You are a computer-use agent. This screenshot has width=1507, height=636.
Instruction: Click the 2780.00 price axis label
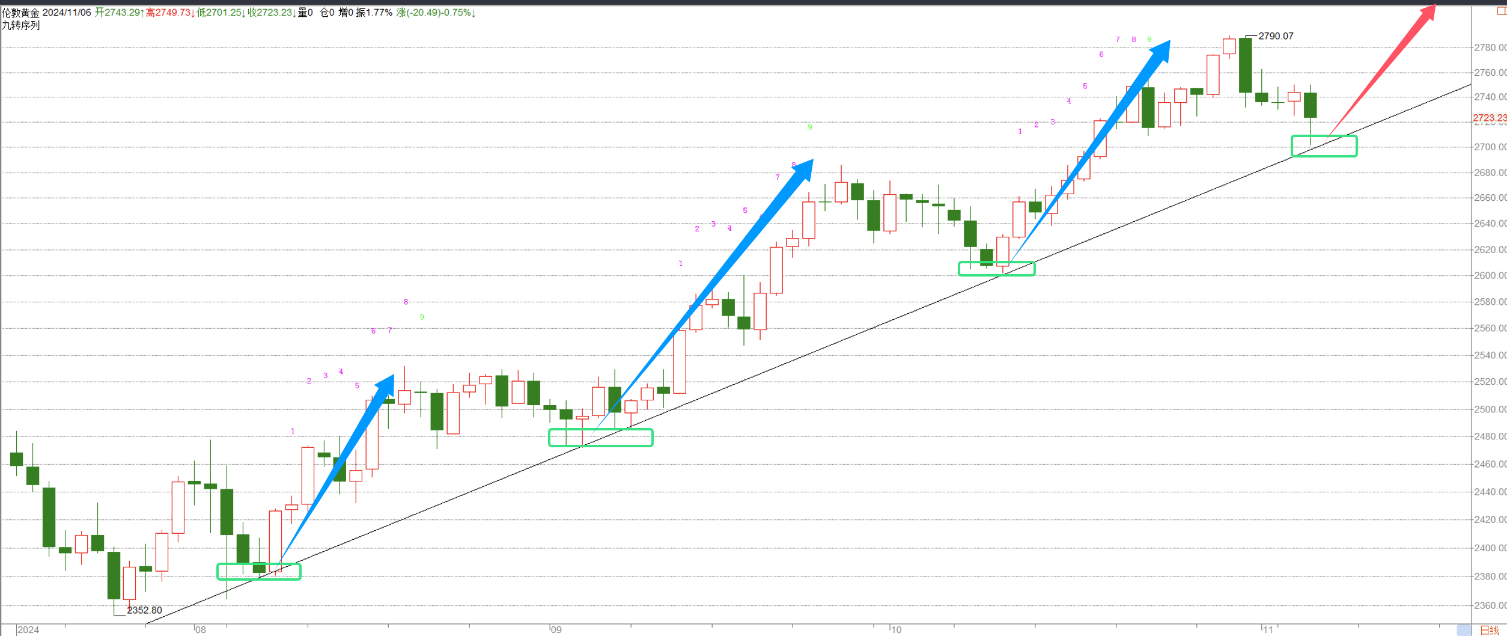1490,47
